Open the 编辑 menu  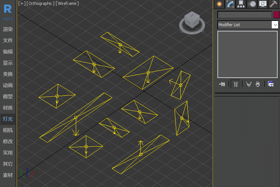point(8,52)
